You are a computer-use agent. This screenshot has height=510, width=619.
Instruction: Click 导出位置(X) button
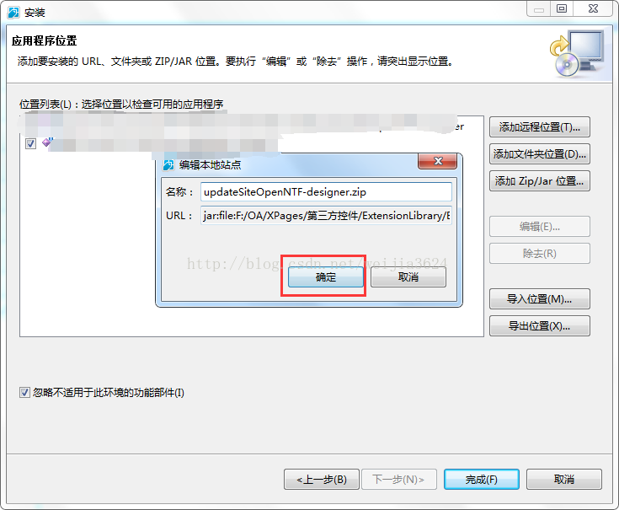point(540,326)
